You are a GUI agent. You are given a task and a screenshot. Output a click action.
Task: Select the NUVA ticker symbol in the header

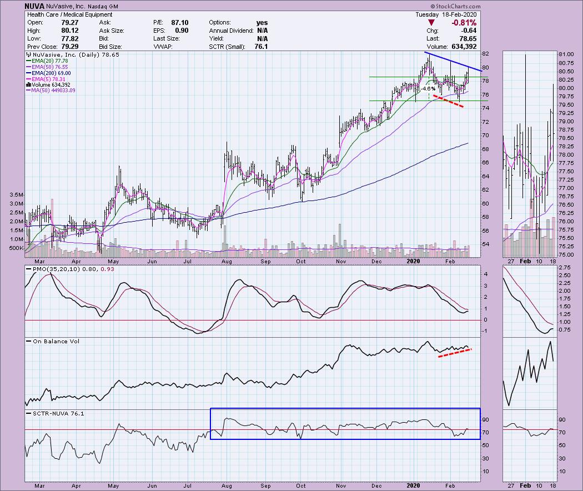click(x=36, y=6)
